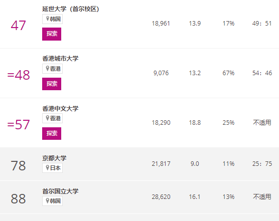Screen dimensions: 279x221
Task: Click the 探索 button under 香港中文大学
Action: click(52, 133)
